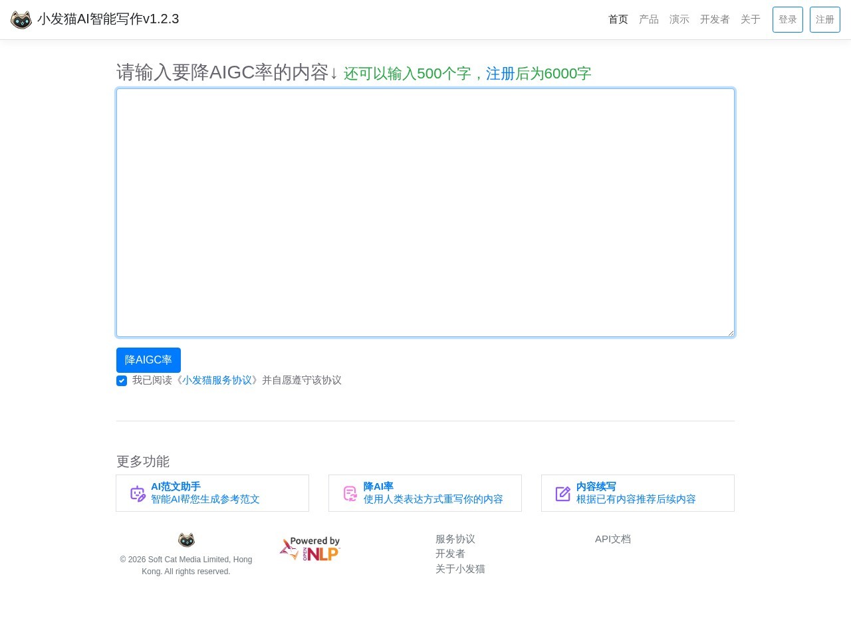Go to the 演示 nav item
The image size is (851, 638).
679,19
